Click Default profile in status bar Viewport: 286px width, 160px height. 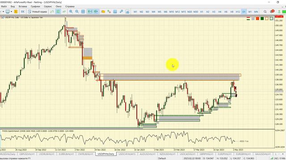point(162,158)
